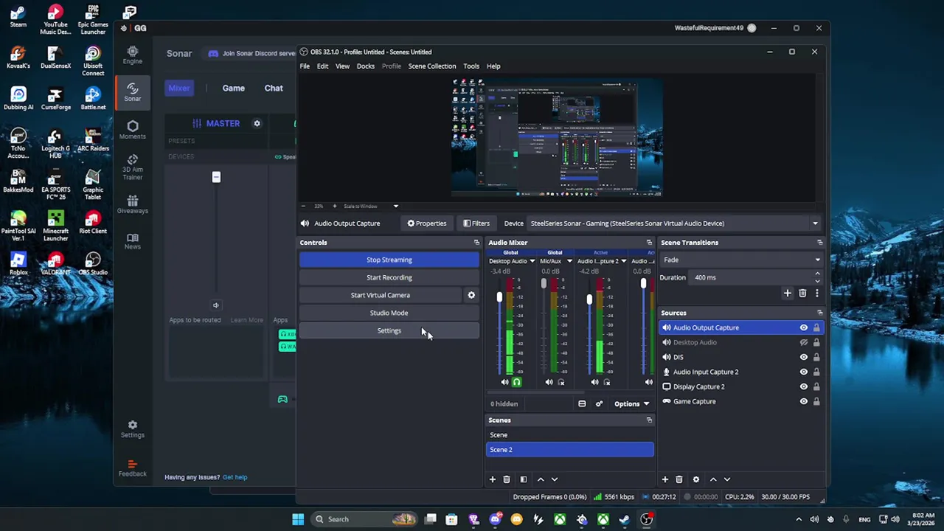Open source properties gear under Sources

tap(695, 479)
